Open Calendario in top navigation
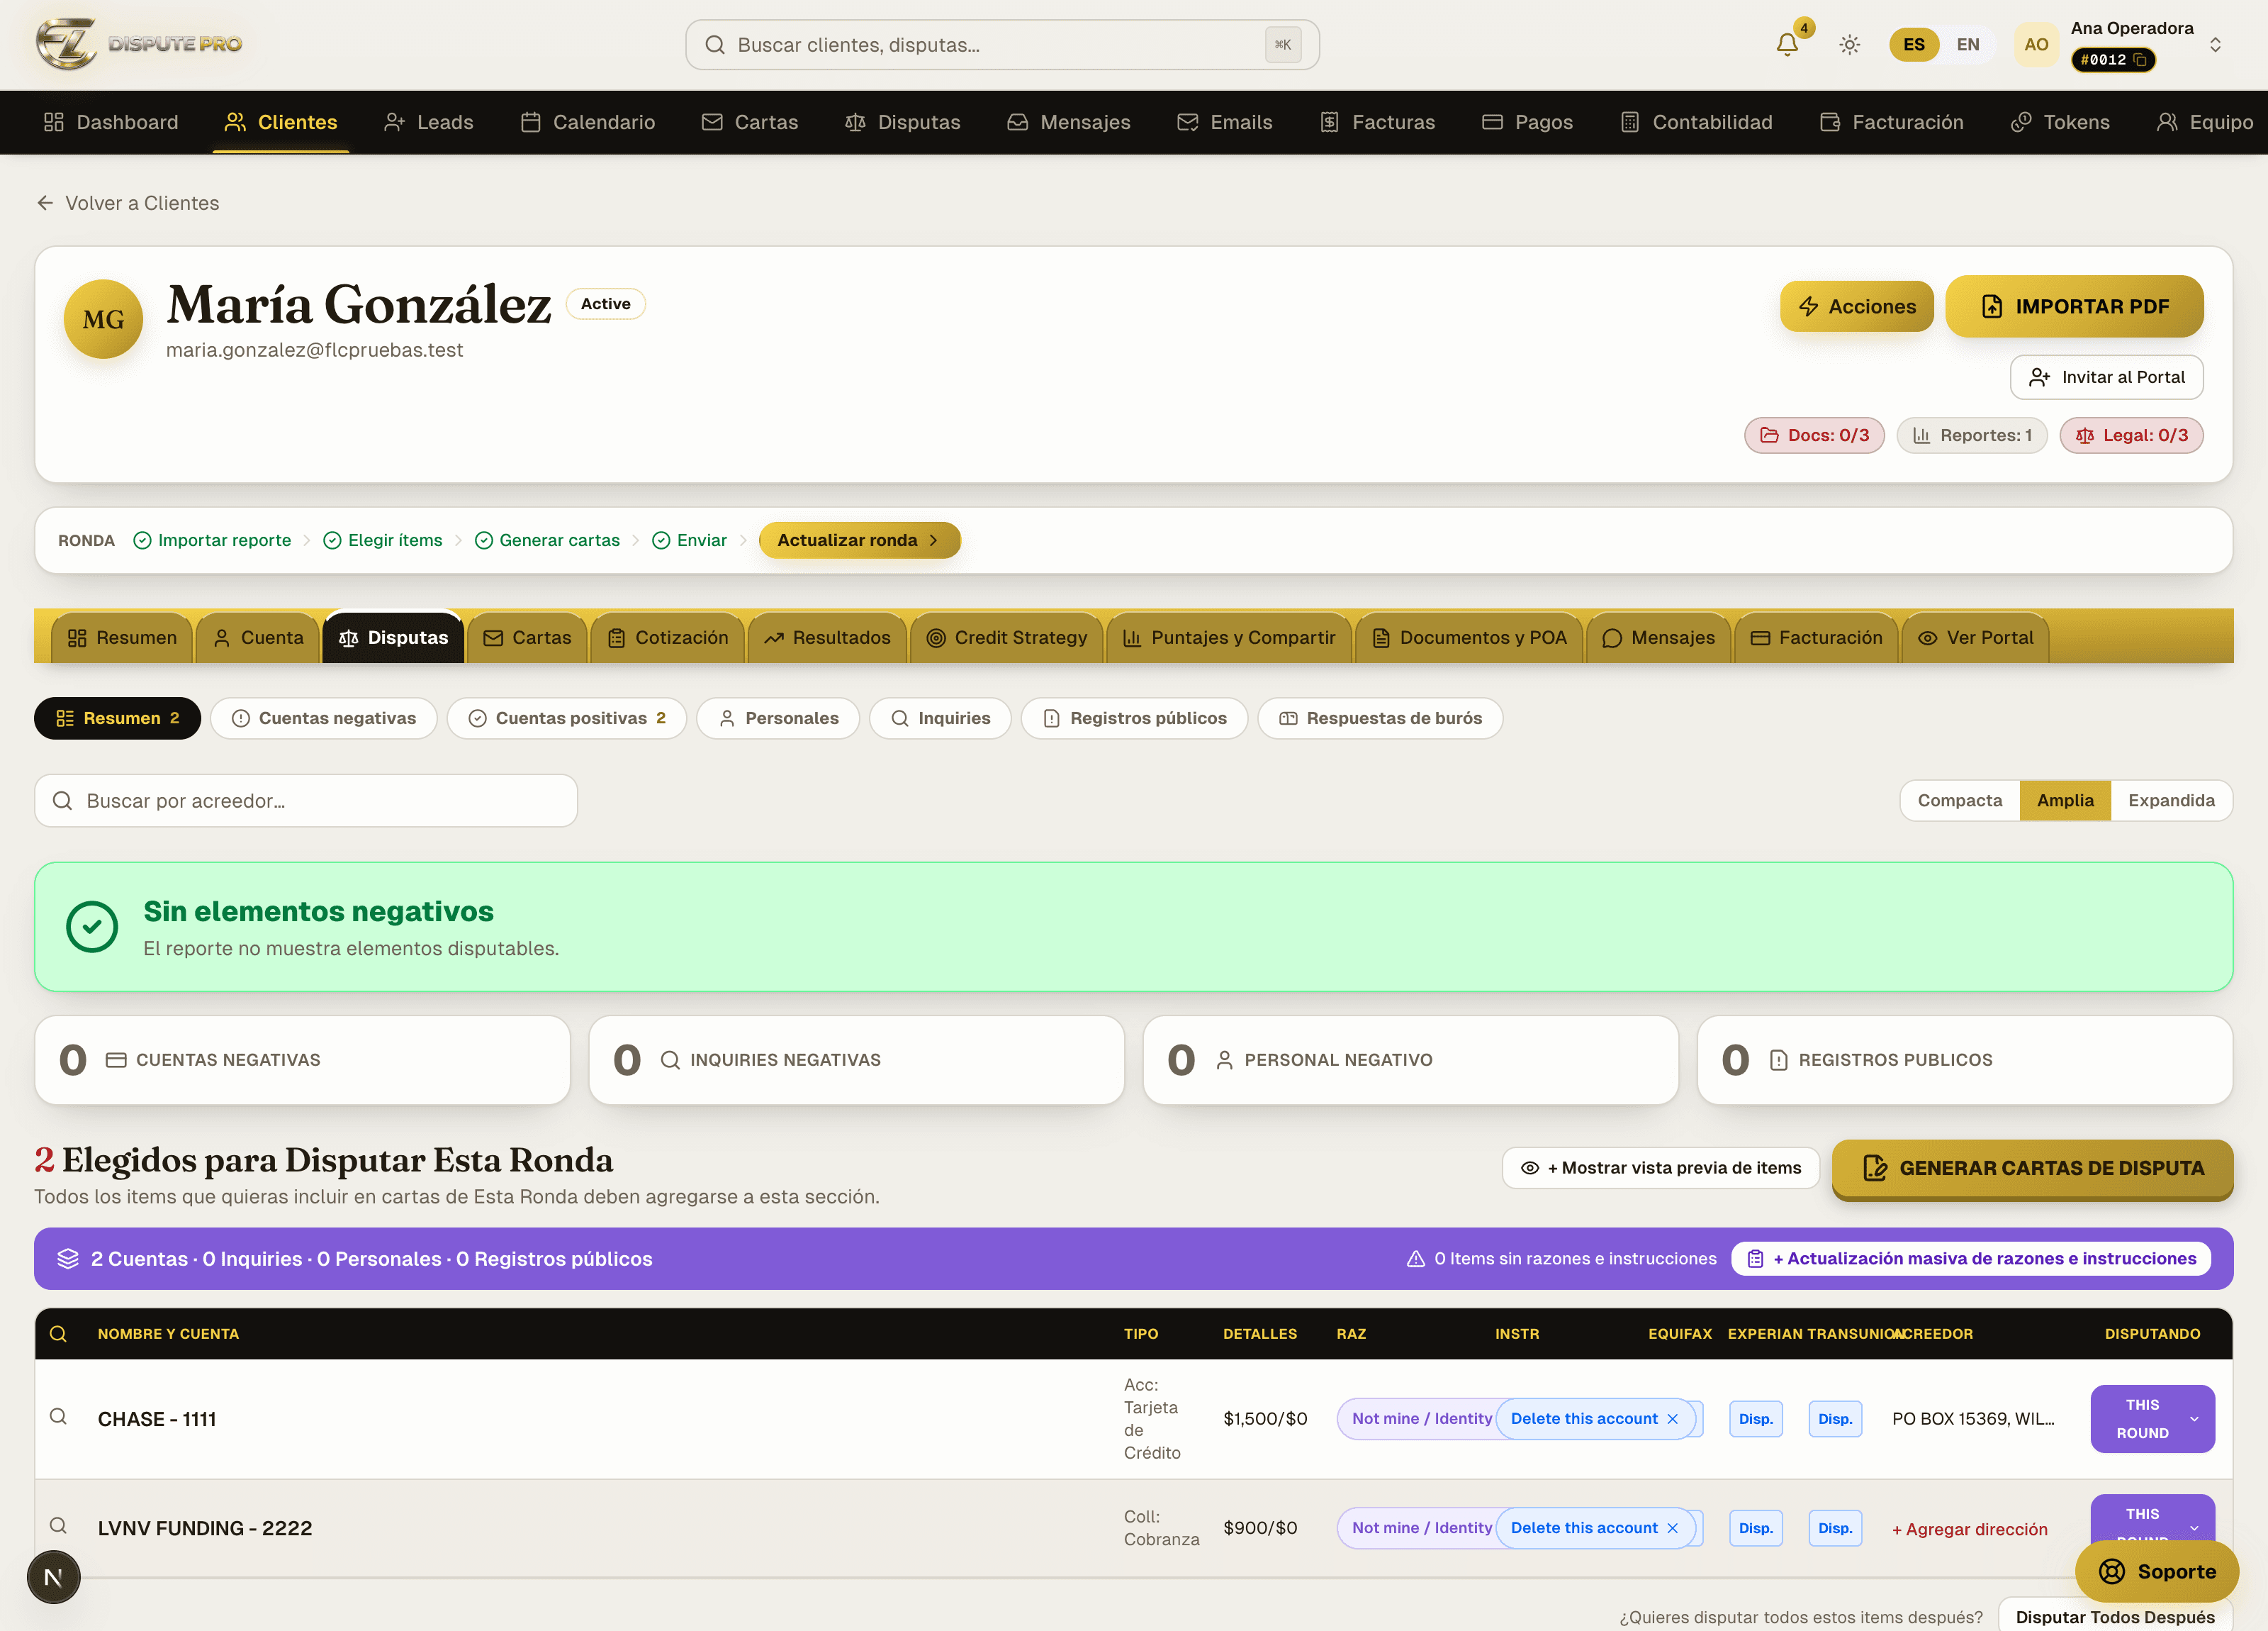This screenshot has width=2268, height=1631. point(588,122)
